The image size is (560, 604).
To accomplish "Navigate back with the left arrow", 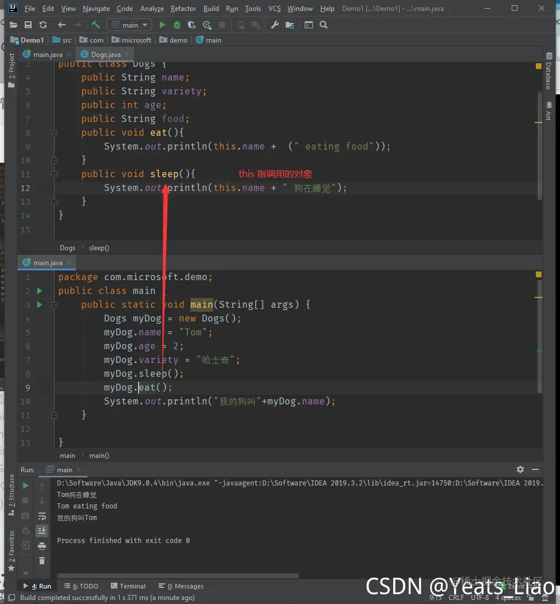I will pyautogui.click(x=62, y=25).
